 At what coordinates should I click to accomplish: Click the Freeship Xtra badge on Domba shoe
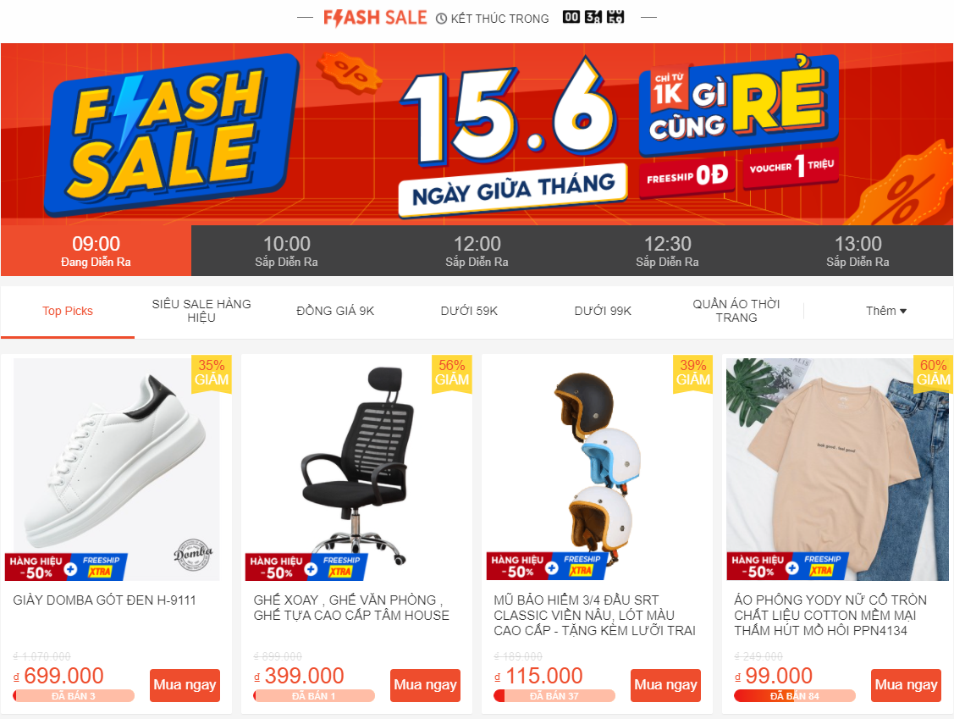[x=100, y=567]
